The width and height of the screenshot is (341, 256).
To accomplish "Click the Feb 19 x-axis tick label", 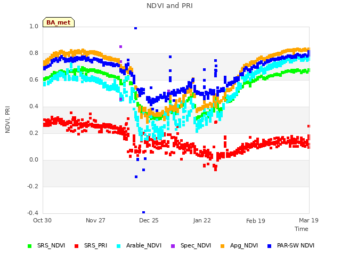I will click(256, 221).
